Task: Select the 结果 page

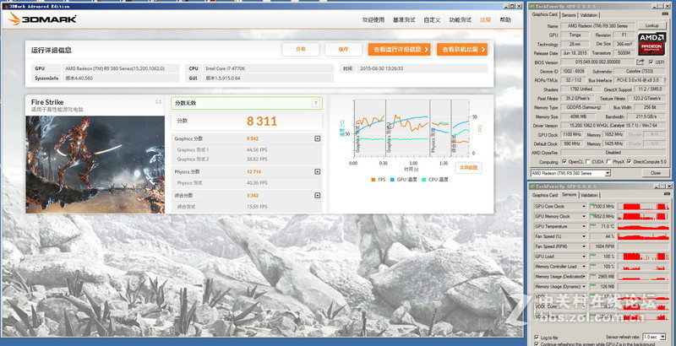Action: click(x=485, y=19)
